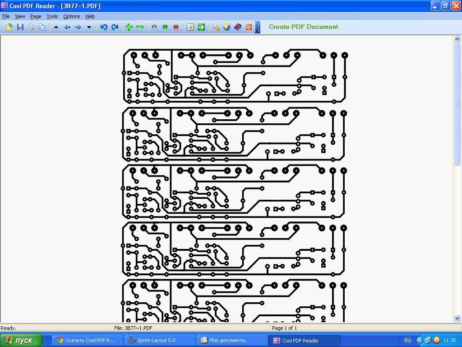Click the green circle toolbar button
This screenshot has width=462, height=347.
coord(165,27)
